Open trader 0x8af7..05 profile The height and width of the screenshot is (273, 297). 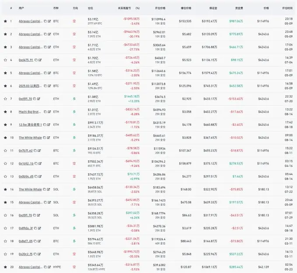coord(26,241)
